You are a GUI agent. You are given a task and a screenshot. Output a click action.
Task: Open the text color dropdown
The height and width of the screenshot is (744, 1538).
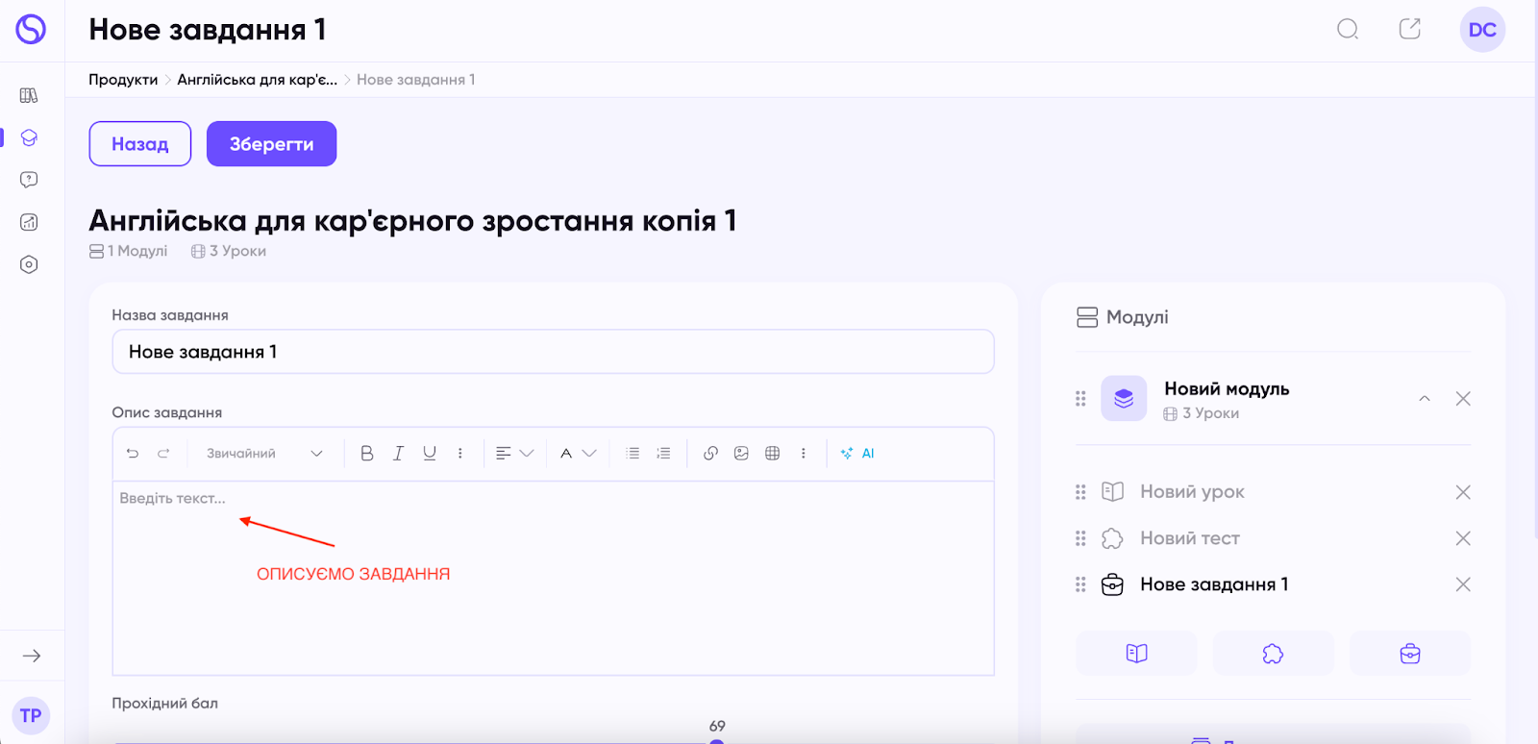[579, 454]
